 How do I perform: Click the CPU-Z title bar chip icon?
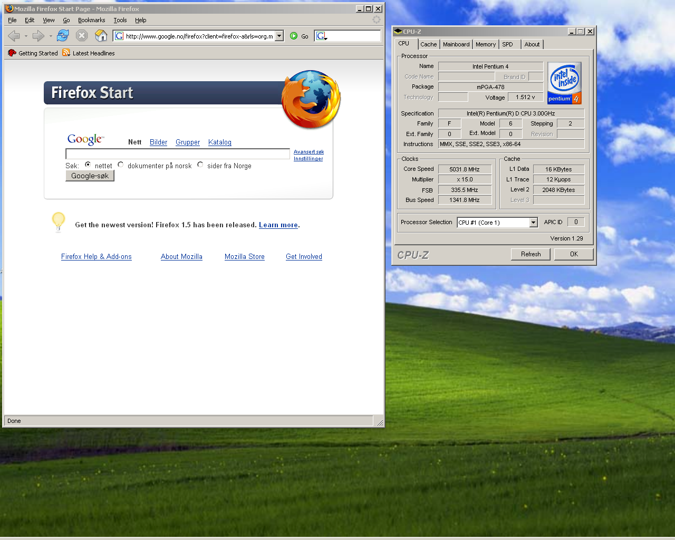click(x=398, y=32)
